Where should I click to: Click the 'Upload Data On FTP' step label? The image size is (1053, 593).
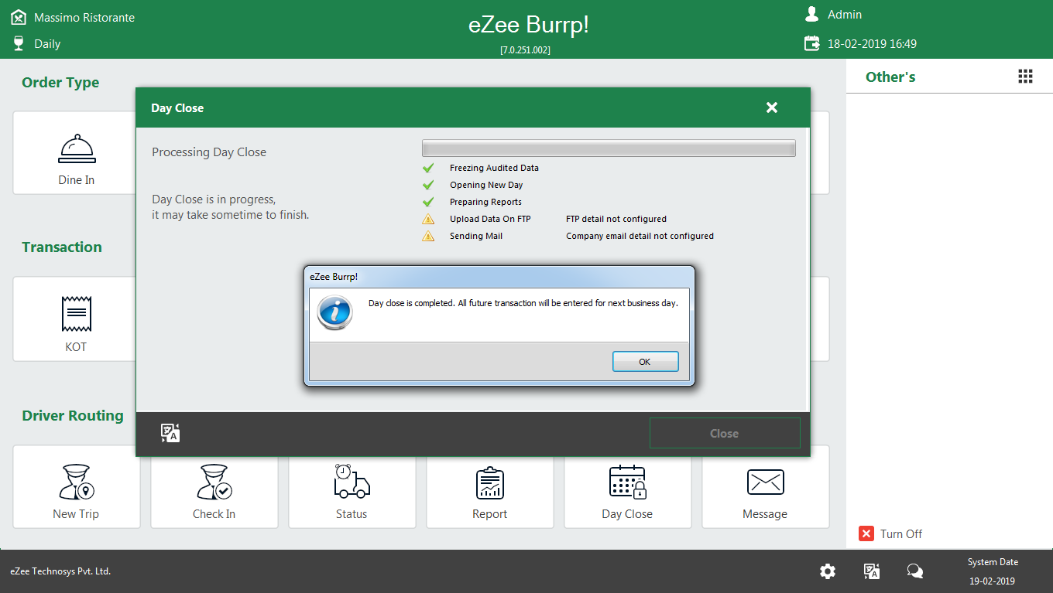point(490,219)
